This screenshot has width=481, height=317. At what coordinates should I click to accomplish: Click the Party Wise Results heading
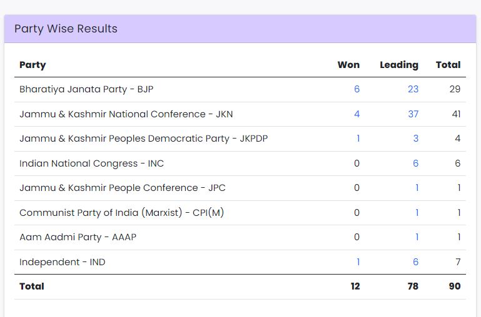tap(66, 29)
